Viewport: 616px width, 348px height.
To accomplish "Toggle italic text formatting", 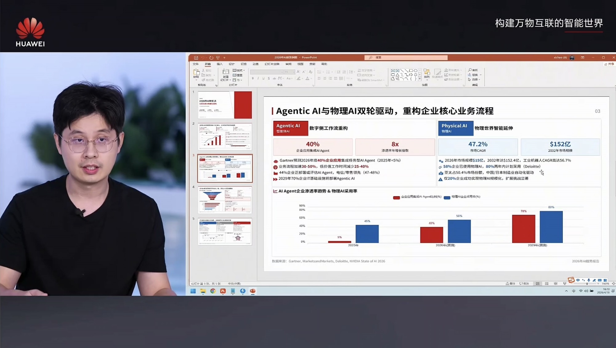I will 258,79.
